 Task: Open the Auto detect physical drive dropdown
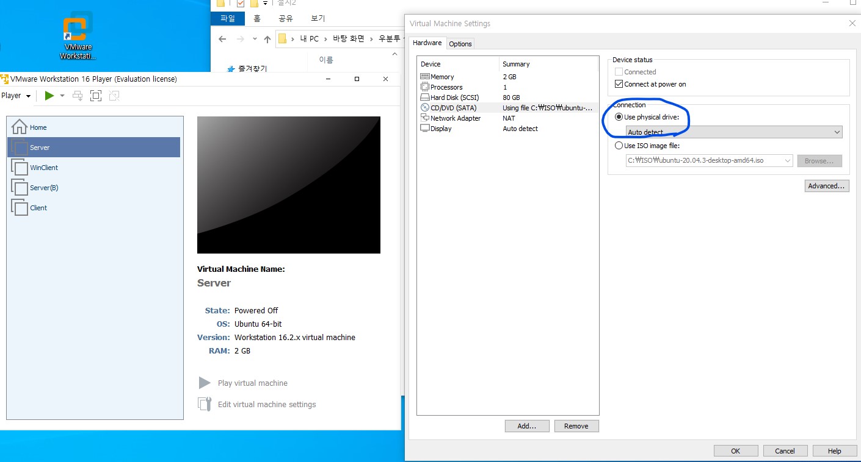[x=734, y=132]
